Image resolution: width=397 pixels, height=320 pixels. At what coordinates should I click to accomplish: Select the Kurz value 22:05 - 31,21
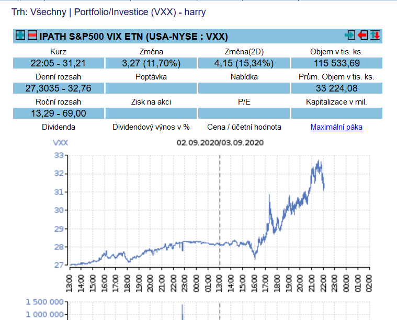pos(58,63)
